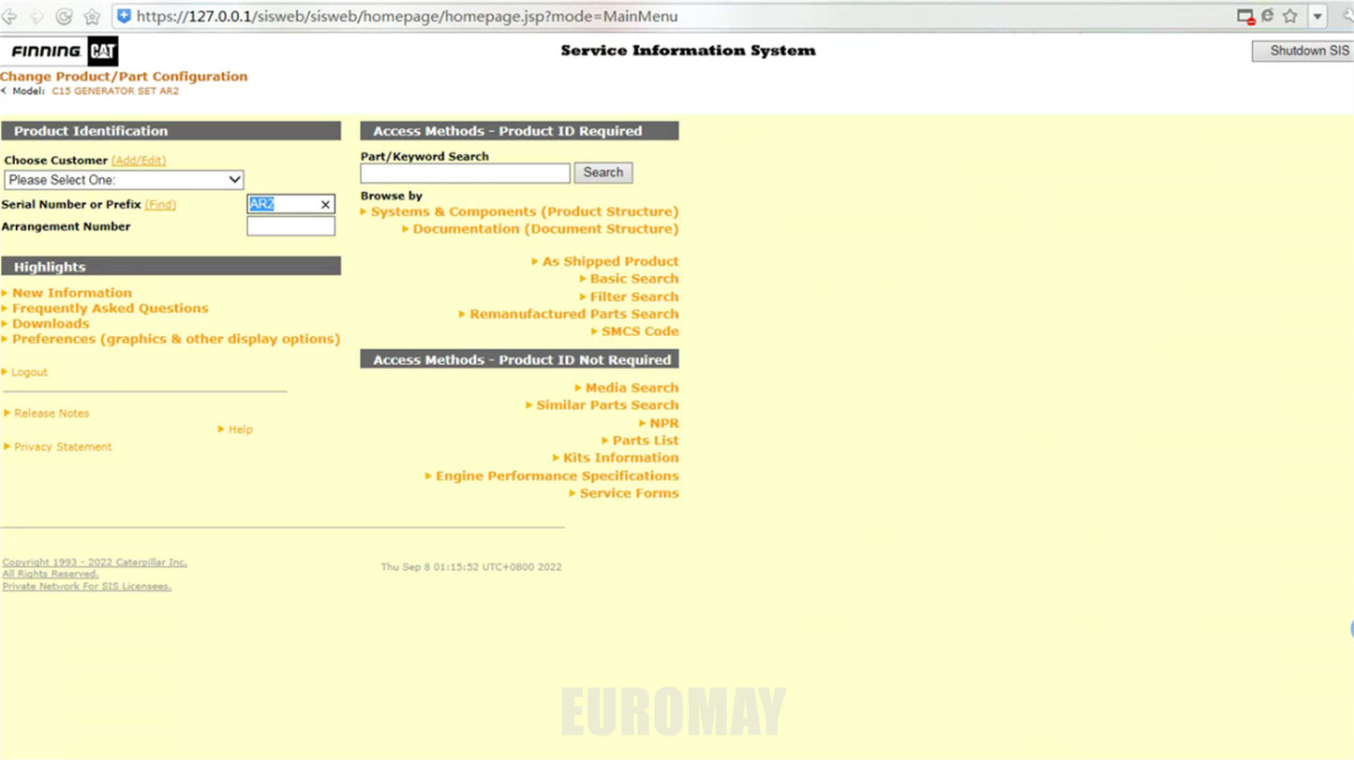Click the Access Methods - Product ID Required header
Screen dimensions: 1354x760
520,131
